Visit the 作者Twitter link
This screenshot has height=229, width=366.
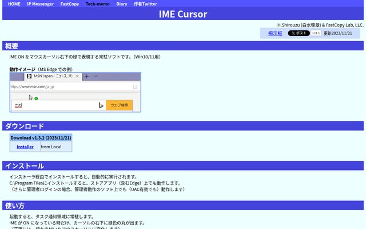[145, 4]
